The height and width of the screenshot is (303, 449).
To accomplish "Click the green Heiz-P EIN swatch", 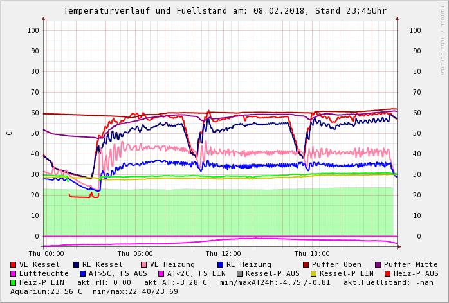I will 14,282.
